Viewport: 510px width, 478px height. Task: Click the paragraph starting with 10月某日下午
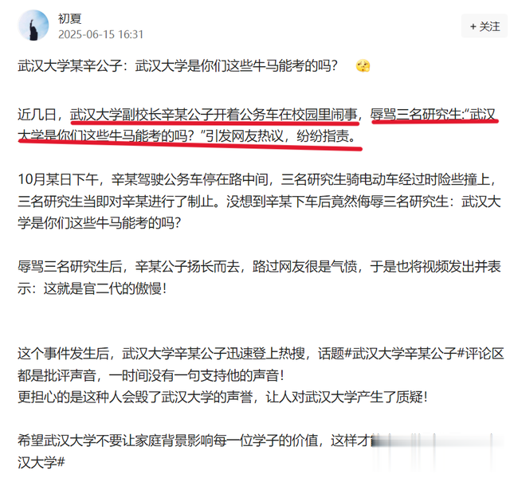coord(259,202)
